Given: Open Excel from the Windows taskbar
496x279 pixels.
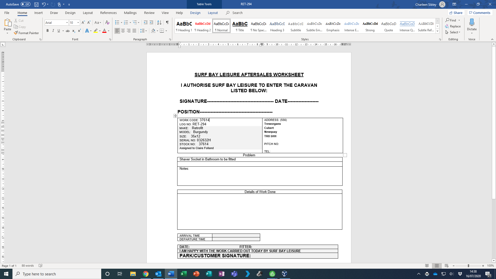Looking at the screenshot, I should (183, 274).
